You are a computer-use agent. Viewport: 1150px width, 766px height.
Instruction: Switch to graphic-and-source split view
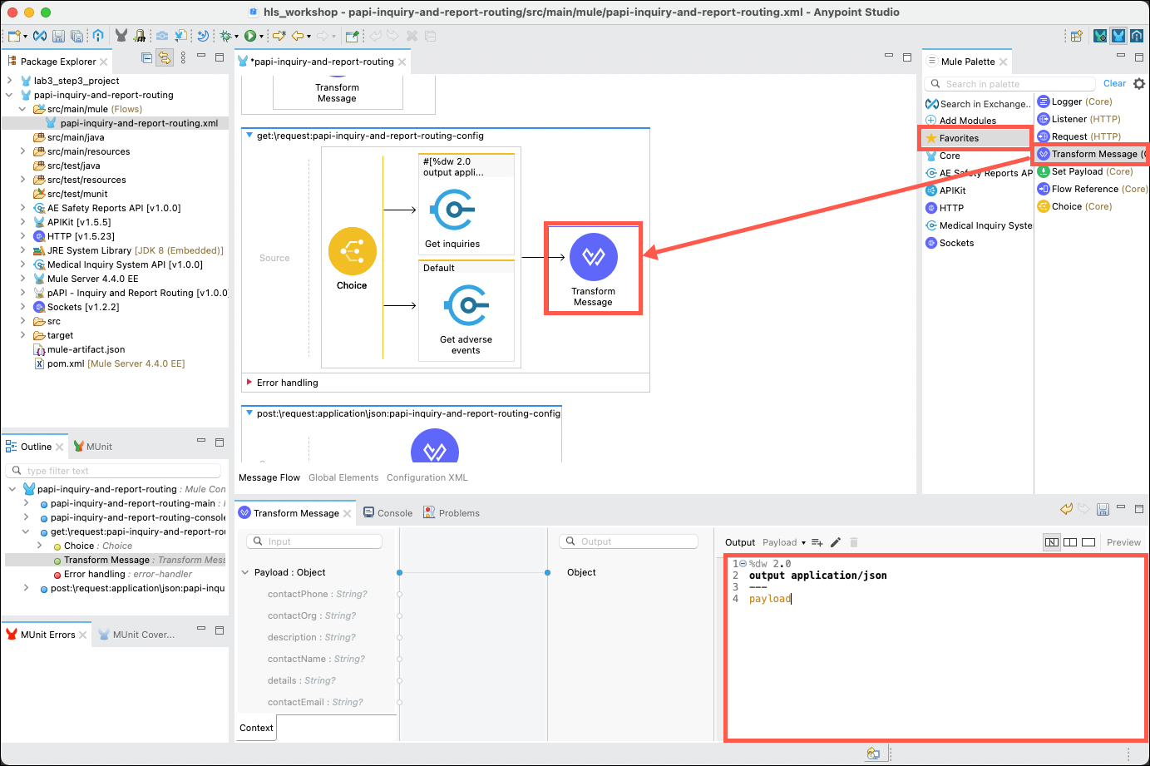tap(1070, 542)
